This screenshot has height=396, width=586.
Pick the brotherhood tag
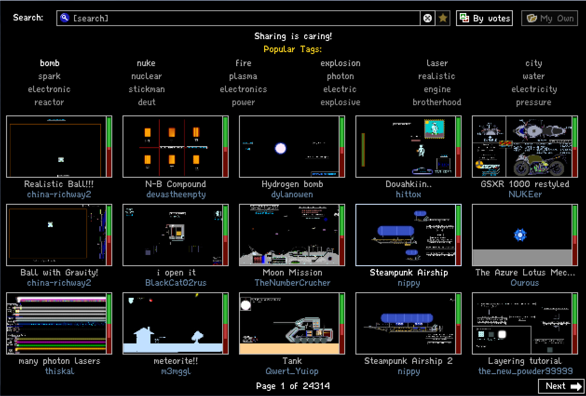tap(437, 102)
